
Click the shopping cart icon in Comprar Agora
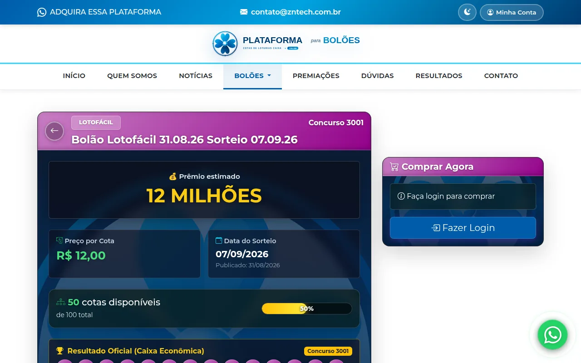click(394, 167)
